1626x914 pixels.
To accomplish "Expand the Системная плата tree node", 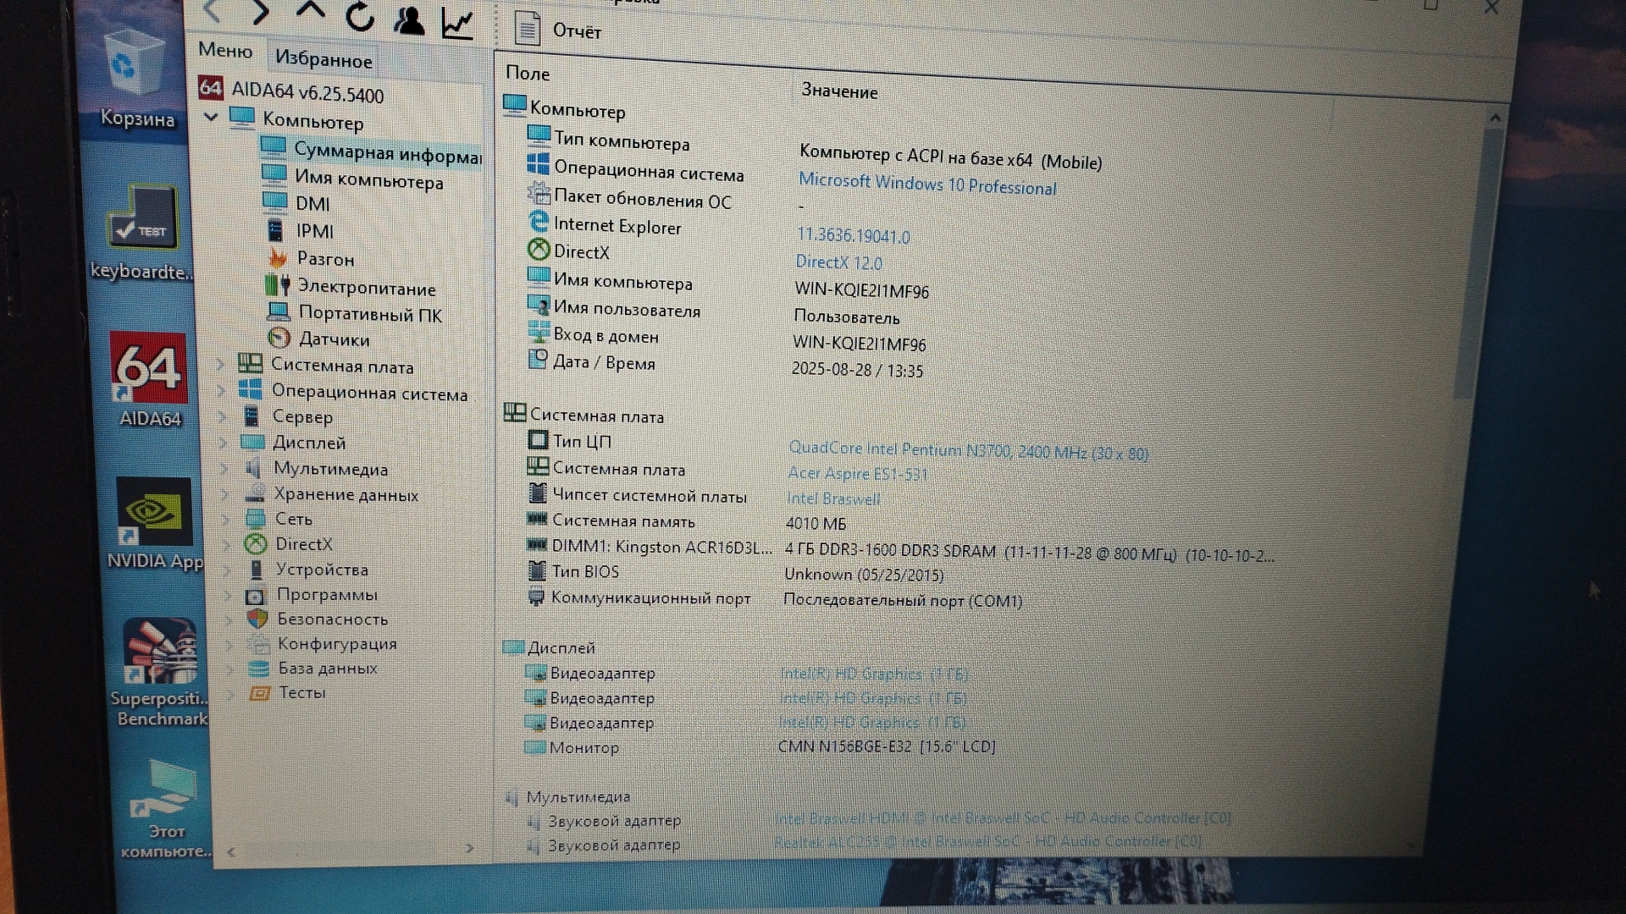I will click(x=220, y=365).
